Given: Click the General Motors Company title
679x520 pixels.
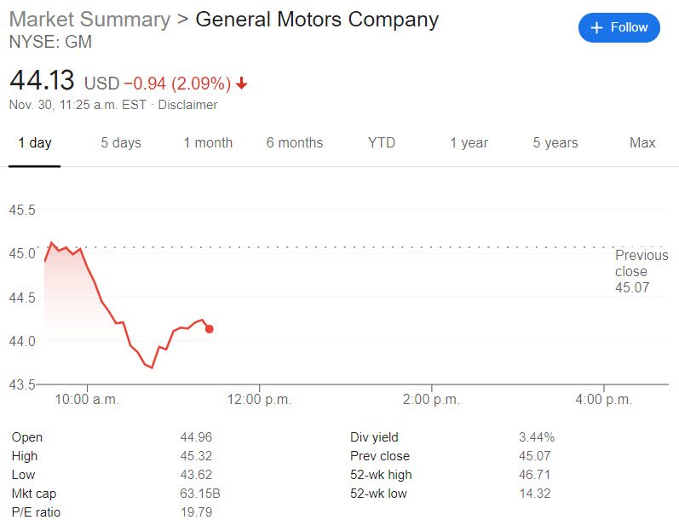Looking at the screenshot, I should point(317,20).
